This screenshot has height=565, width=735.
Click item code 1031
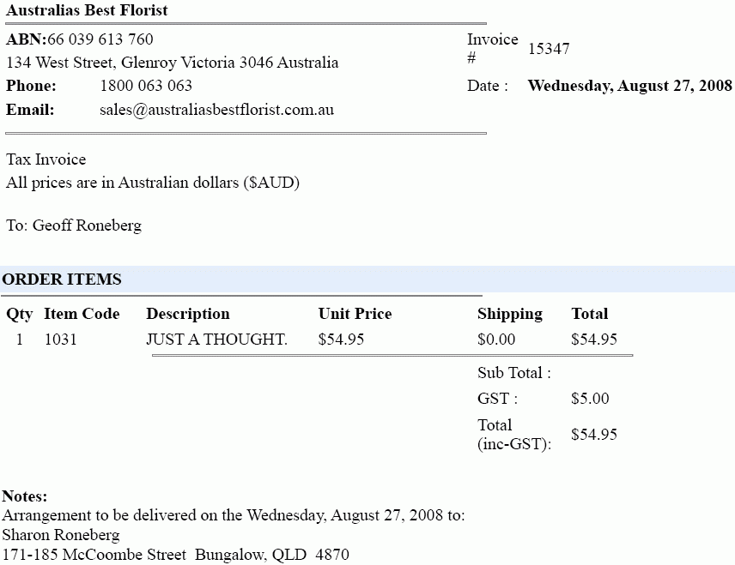click(60, 340)
